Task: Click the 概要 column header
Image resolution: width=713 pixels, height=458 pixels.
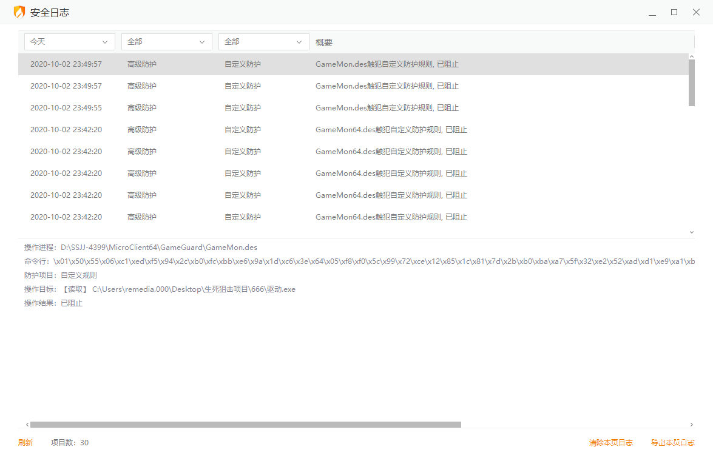Action: (324, 42)
